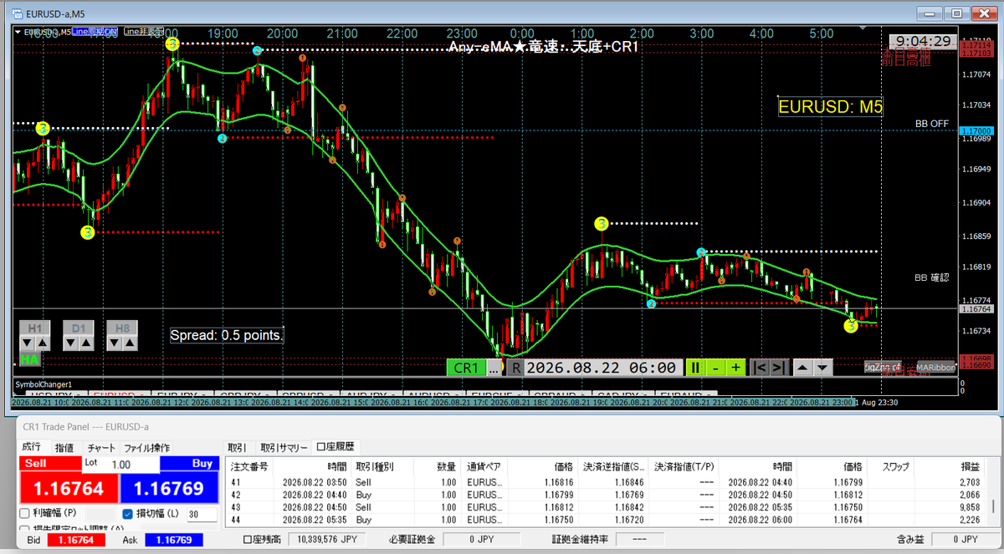Image resolution: width=1004 pixels, height=554 pixels.
Task: Click the 損切幅 value field showing 30
Action: (x=201, y=514)
